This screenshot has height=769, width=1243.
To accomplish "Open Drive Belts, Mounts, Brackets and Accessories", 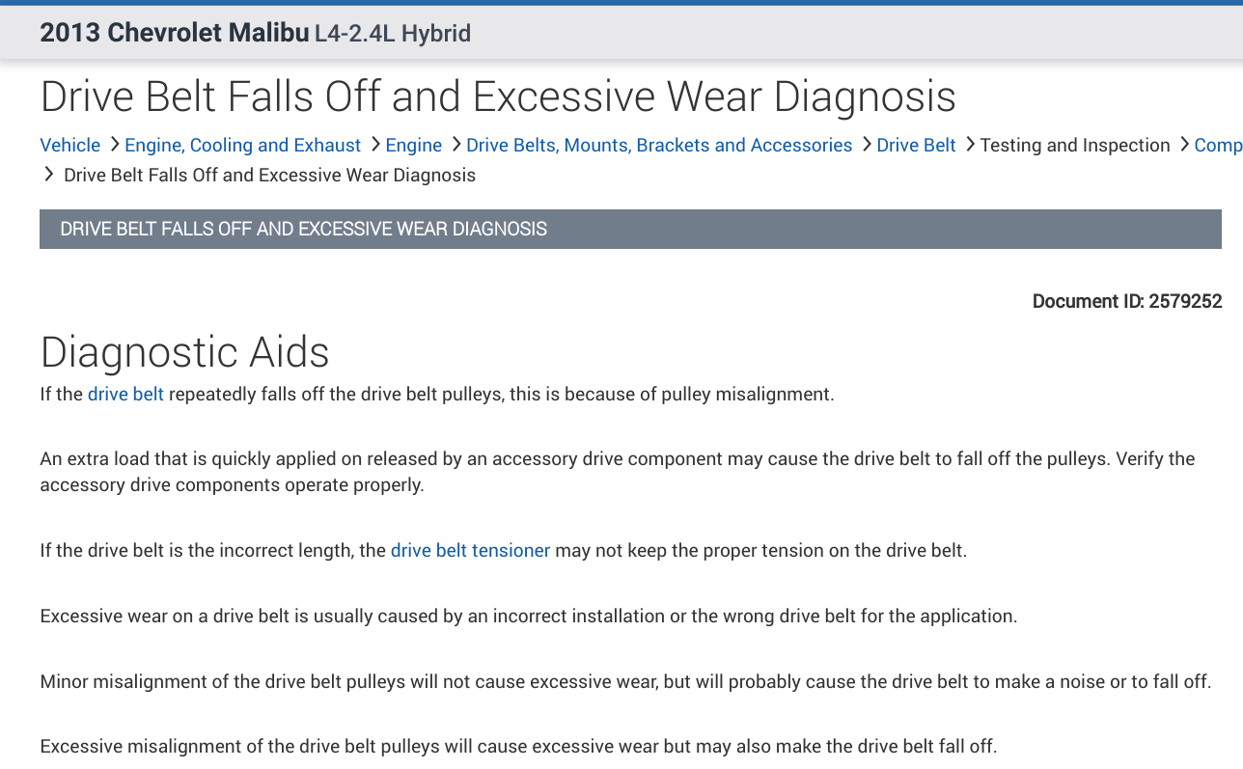I will click(x=659, y=145).
